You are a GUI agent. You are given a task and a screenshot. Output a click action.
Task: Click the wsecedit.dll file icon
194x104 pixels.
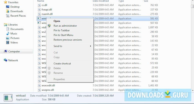click(39, 85)
